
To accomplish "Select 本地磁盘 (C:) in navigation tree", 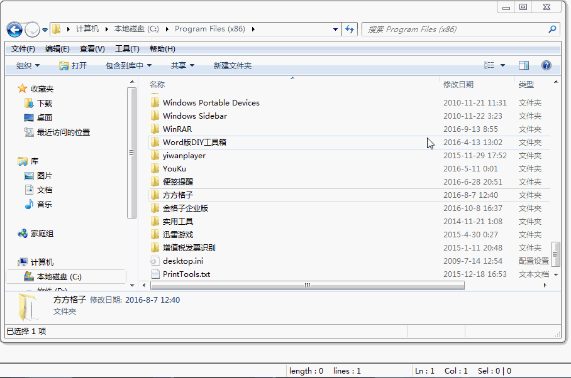I will coord(59,276).
